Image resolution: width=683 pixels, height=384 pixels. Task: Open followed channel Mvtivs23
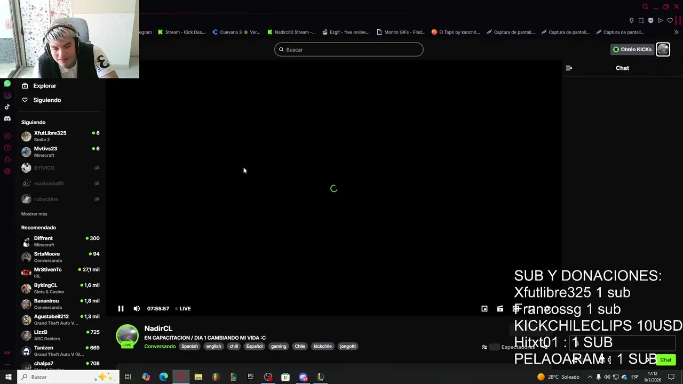click(x=60, y=152)
